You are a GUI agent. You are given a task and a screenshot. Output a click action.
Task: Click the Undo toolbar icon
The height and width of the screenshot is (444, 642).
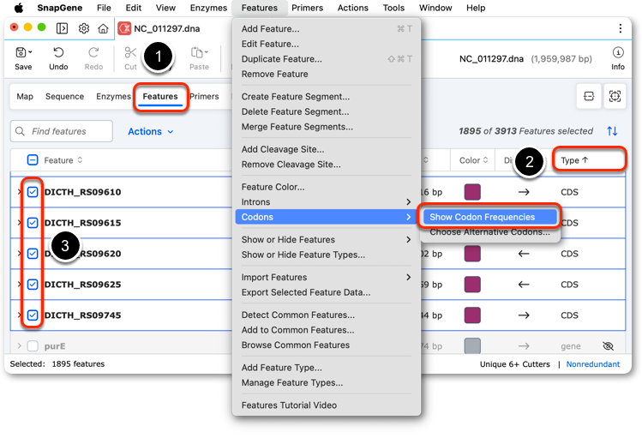coord(58,52)
